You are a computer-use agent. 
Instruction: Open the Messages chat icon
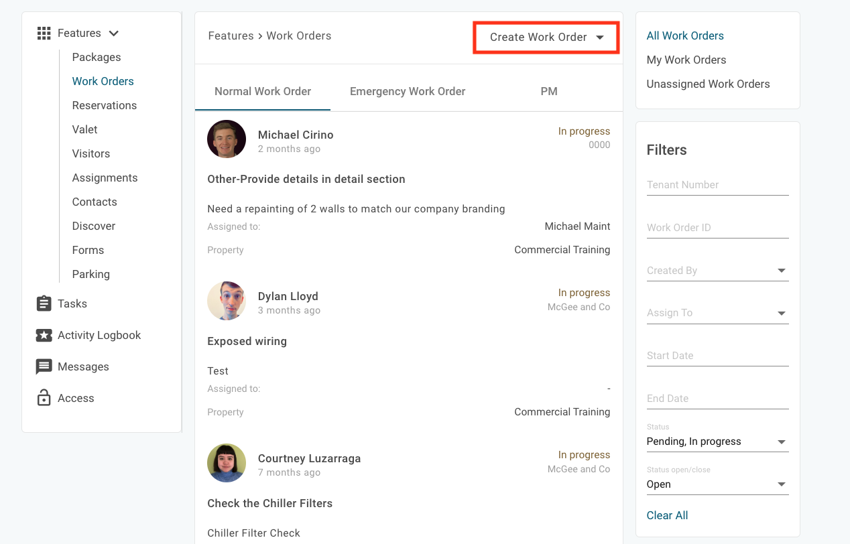(x=44, y=366)
